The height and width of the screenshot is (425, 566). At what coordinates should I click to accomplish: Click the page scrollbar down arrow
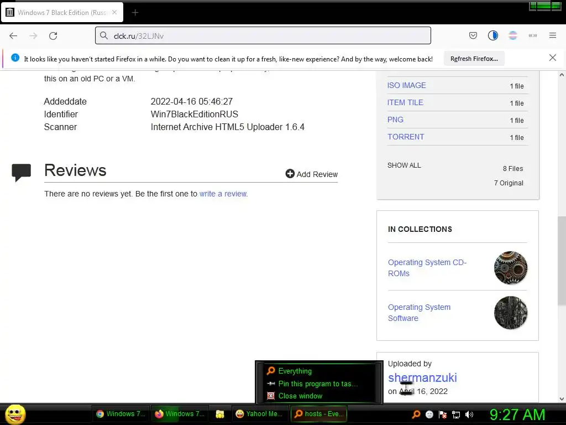(562, 399)
